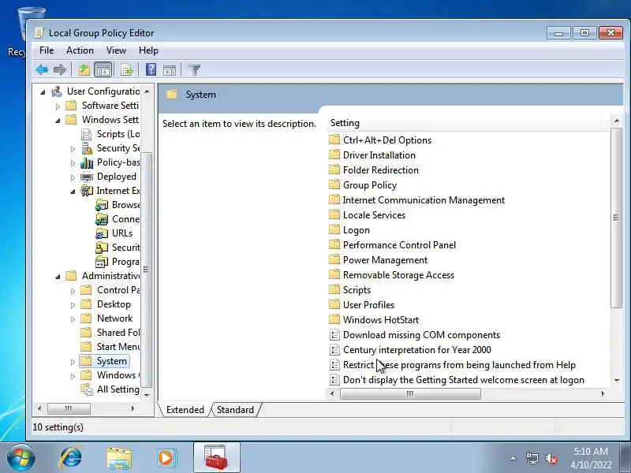Open Windows Explorer from taskbar

click(x=119, y=458)
